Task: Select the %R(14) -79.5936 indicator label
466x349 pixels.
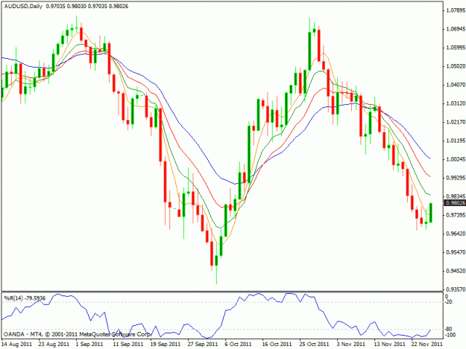Action: tap(25, 298)
